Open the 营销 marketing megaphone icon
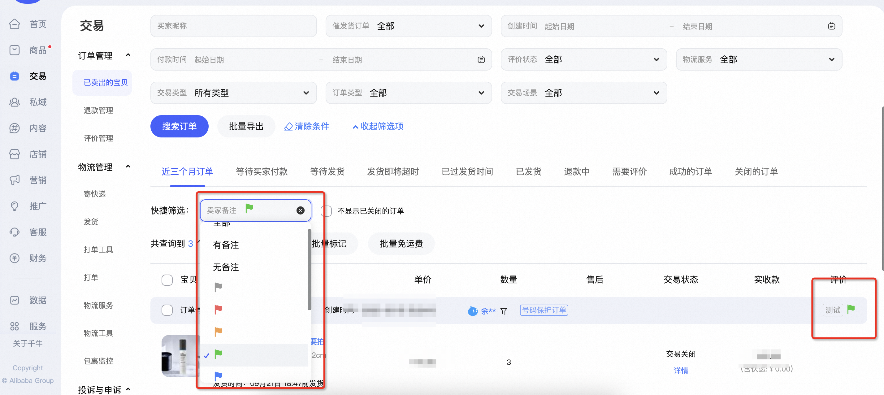The height and width of the screenshot is (395, 884). (x=15, y=180)
